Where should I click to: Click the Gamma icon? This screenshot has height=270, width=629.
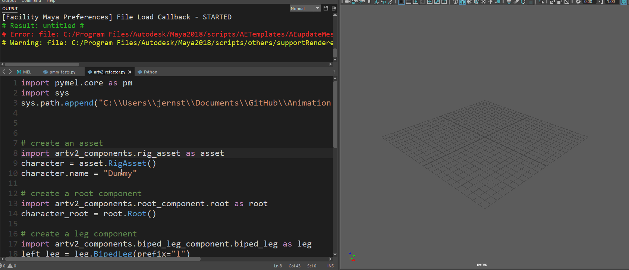pyautogui.click(x=601, y=2)
